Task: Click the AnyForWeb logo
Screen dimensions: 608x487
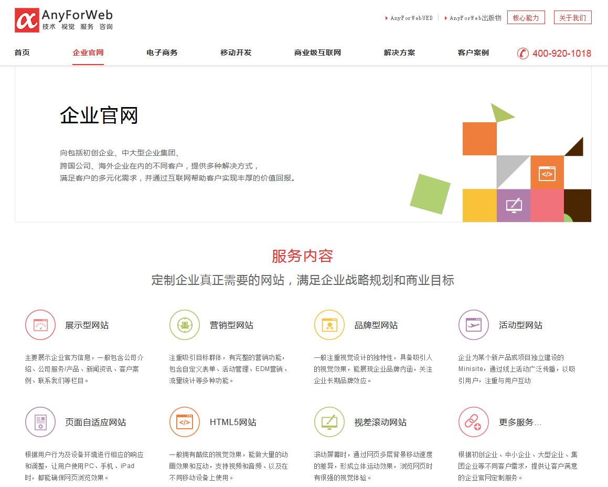Action: [63, 21]
